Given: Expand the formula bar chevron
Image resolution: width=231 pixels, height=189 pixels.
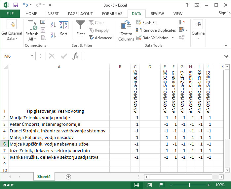Looking at the screenshot, I should coord(226,56).
